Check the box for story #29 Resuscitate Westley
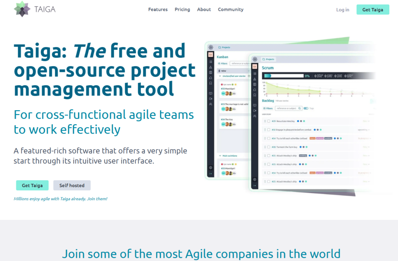 click(x=269, y=121)
